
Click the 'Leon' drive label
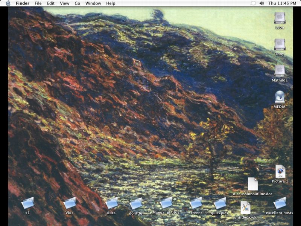click(280, 27)
